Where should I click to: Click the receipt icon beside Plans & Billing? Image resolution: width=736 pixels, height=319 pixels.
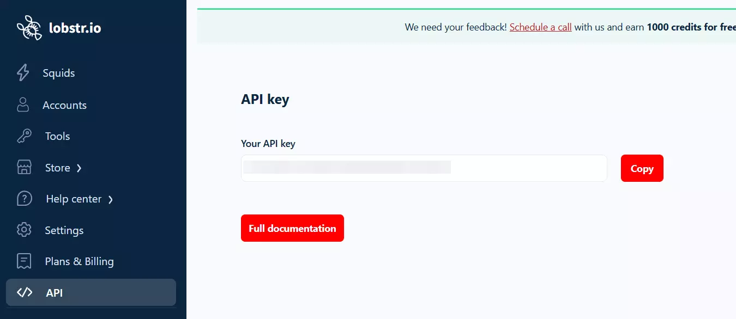(24, 261)
